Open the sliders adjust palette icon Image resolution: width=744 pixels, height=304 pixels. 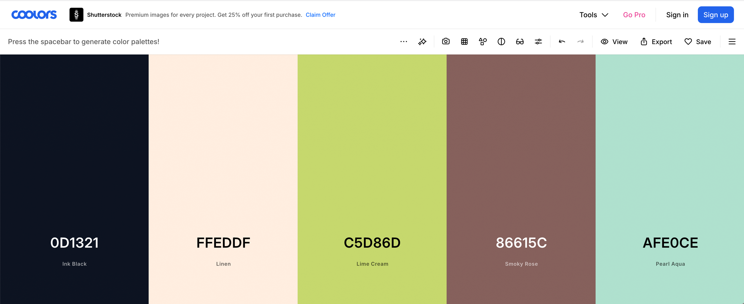coord(538,42)
